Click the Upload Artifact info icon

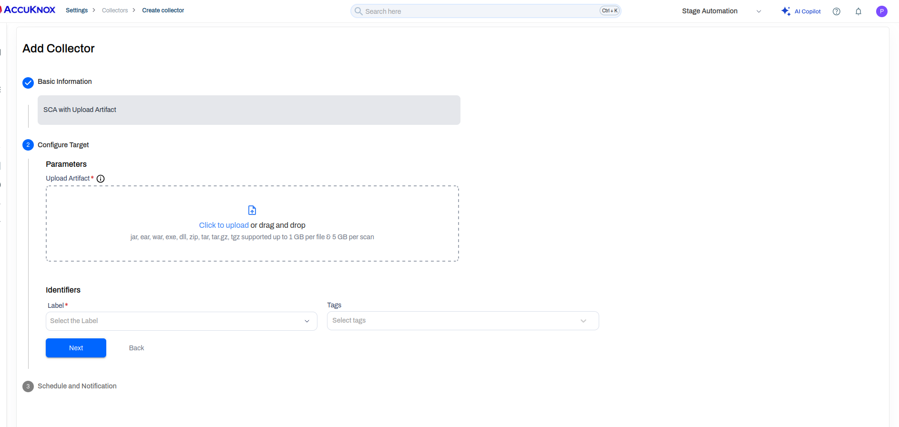point(101,179)
